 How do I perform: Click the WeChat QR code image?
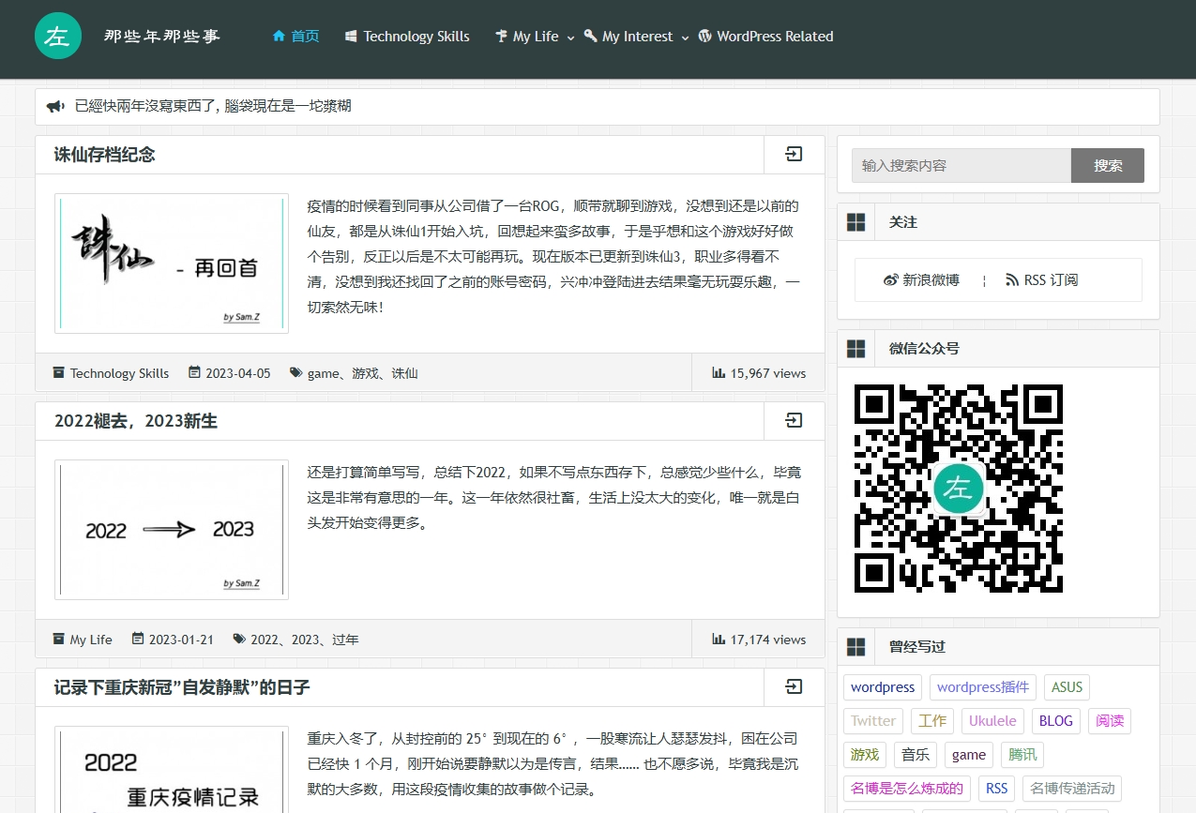(x=958, y=489)
